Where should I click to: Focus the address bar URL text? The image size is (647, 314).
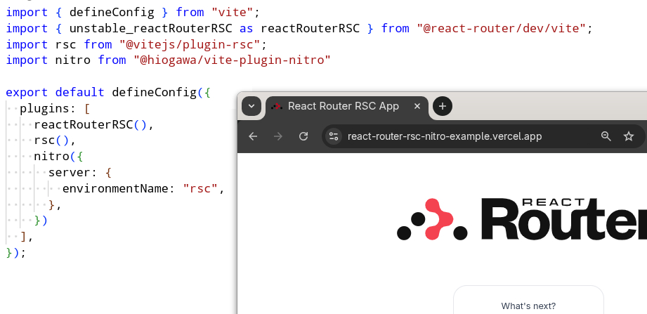pyautogui.click(x=445, y=136)
